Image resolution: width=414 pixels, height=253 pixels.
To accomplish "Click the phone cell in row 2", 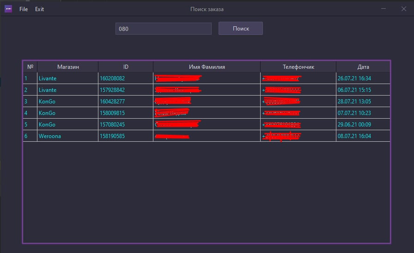I will point(298,90).
